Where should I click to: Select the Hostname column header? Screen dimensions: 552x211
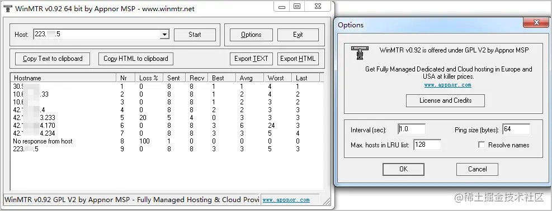[64, 78]
